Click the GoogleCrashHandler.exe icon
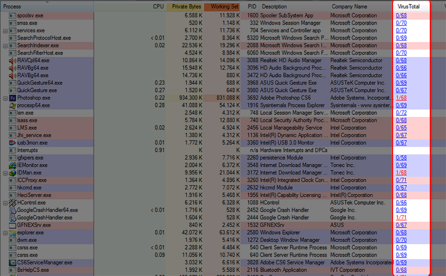 [x=12, y=217]
